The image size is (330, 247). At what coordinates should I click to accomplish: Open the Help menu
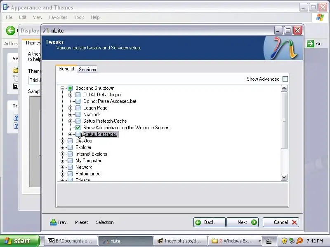(x=95, y=17)
